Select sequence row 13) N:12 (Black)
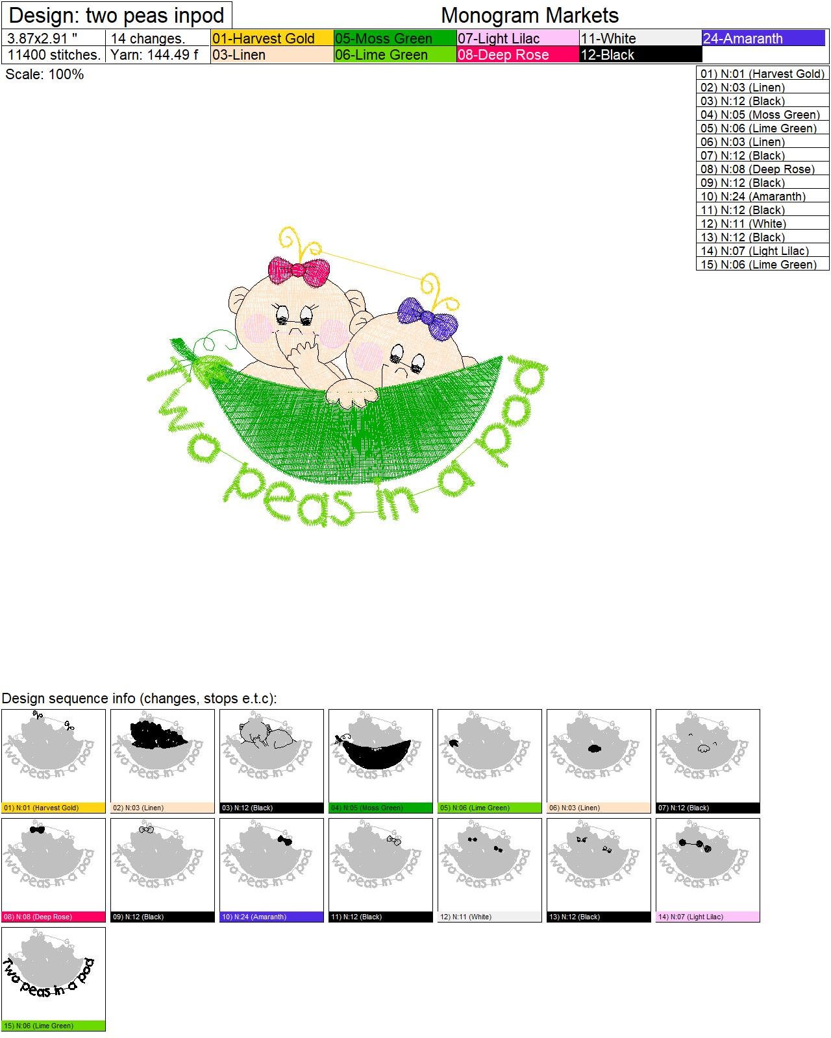Screen dimensions: 831x1038 [x=762, y=237]
